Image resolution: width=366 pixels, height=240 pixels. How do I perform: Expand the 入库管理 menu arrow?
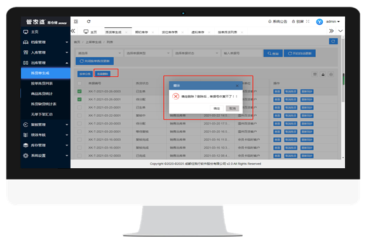click(67, 53)
